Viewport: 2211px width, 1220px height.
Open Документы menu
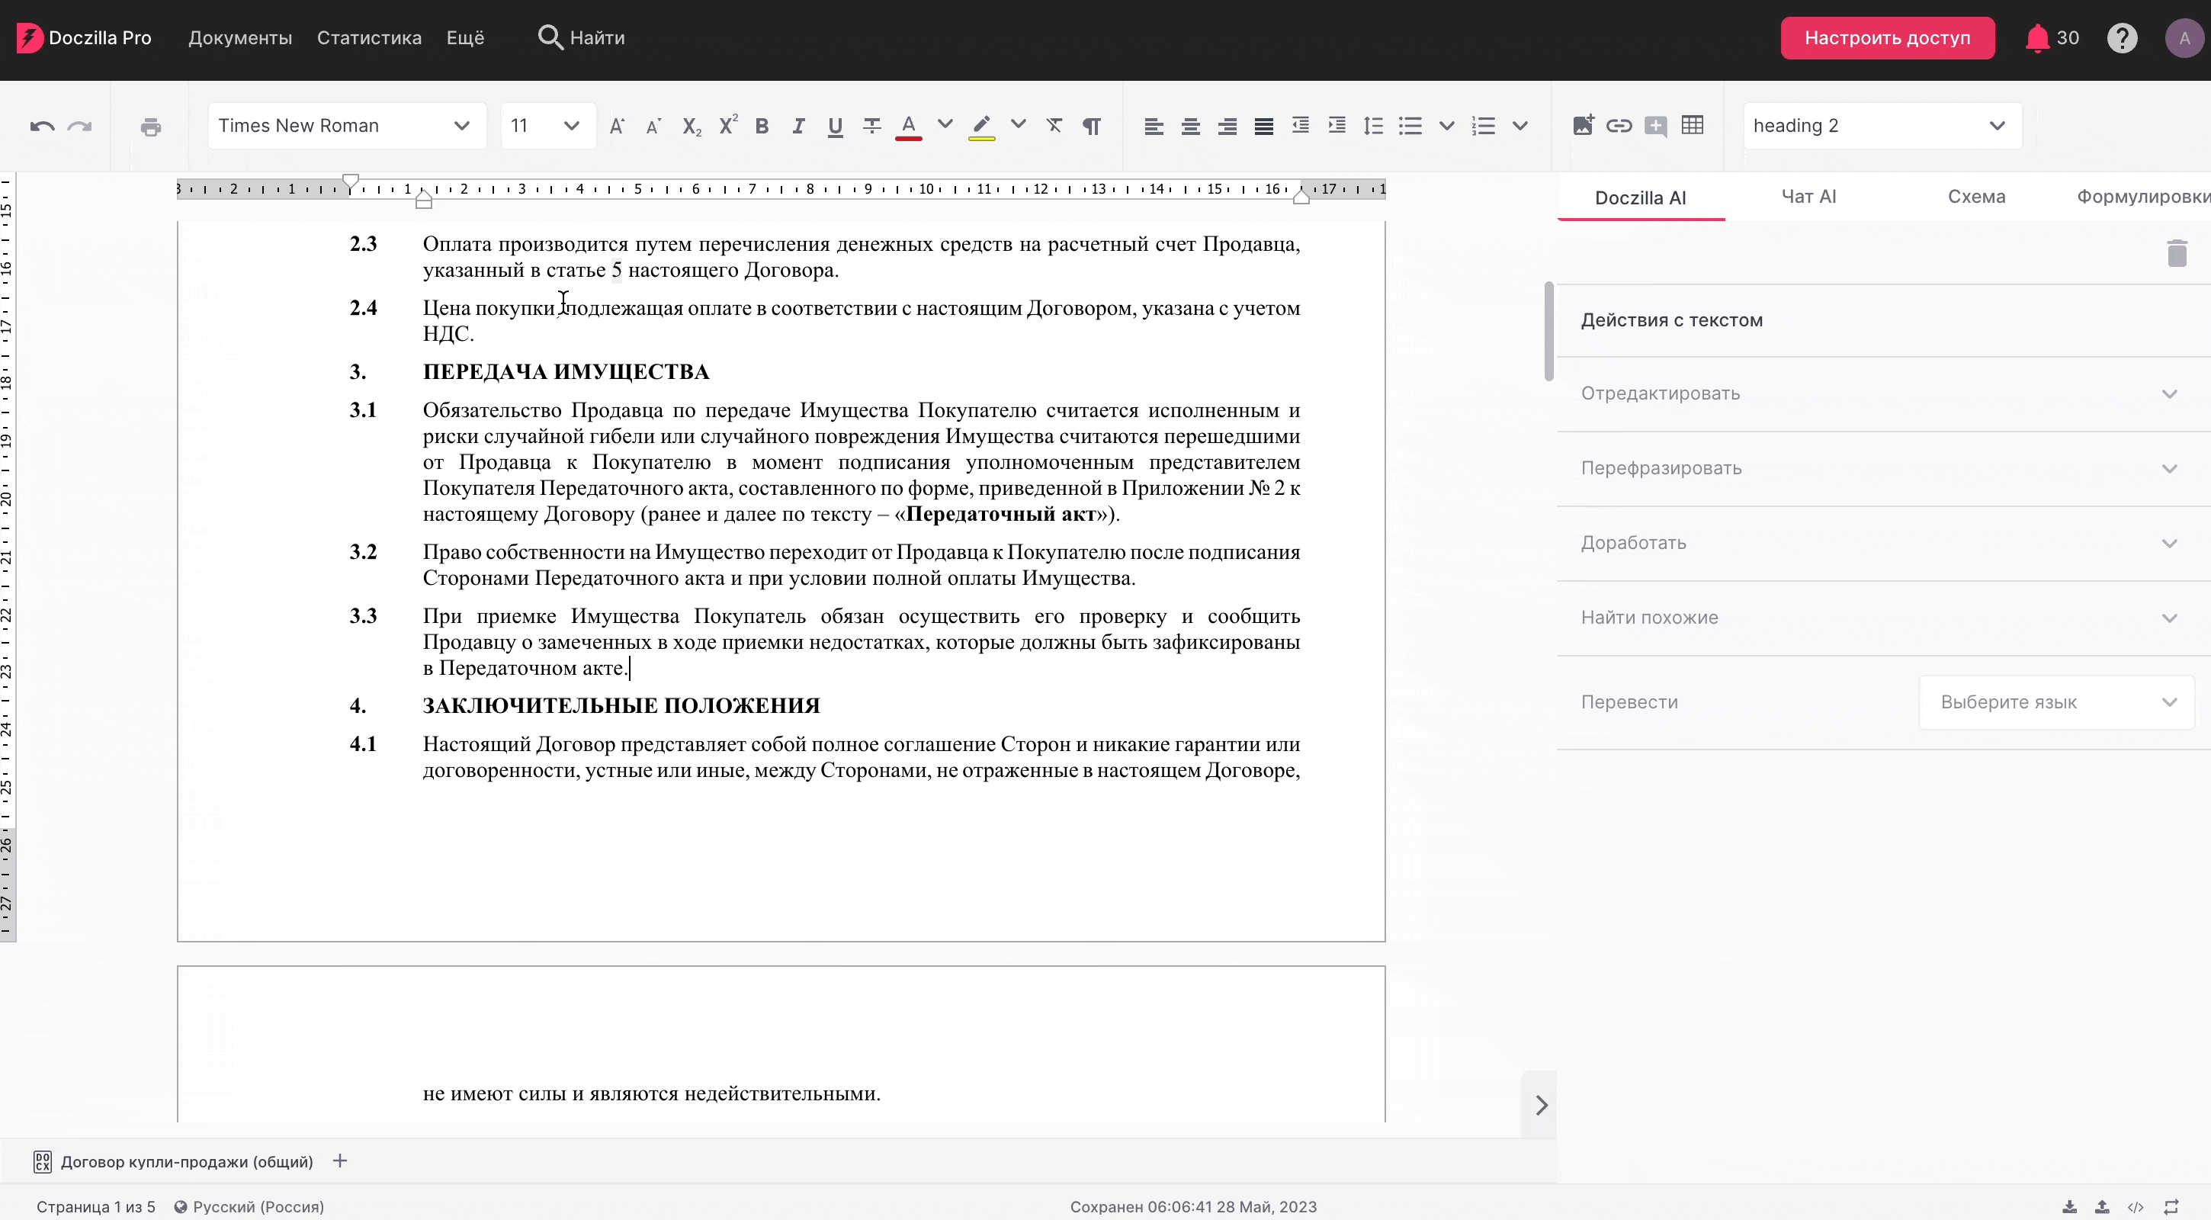pos(240,38)
